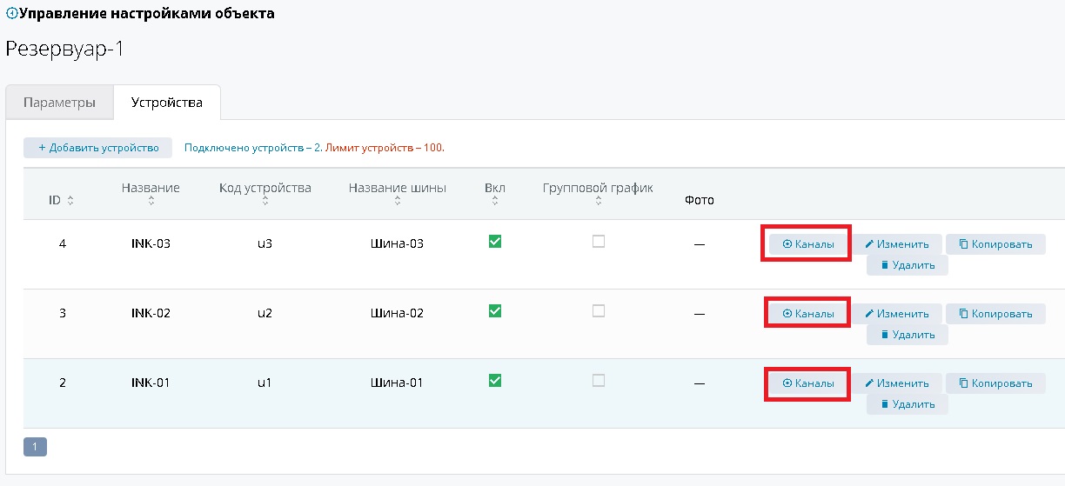1065x486 pixels.
Task: Click Копировать for device INK-02
Action: pyautogui.click(x=995, y=314)
